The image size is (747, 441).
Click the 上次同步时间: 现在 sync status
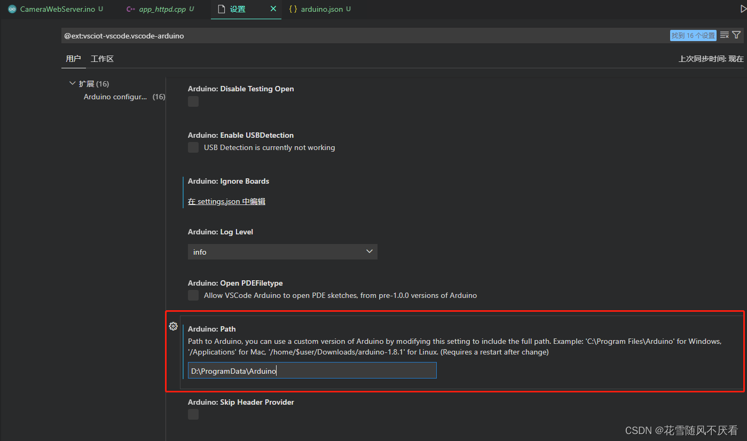711,59
